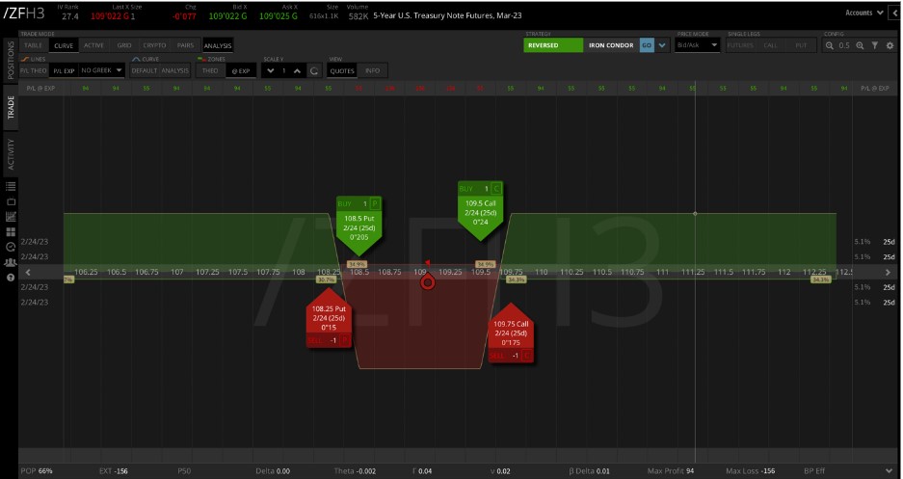Click the current price circle marker on the axis
This screenshot has height=479, width=903.
(427, 282)
